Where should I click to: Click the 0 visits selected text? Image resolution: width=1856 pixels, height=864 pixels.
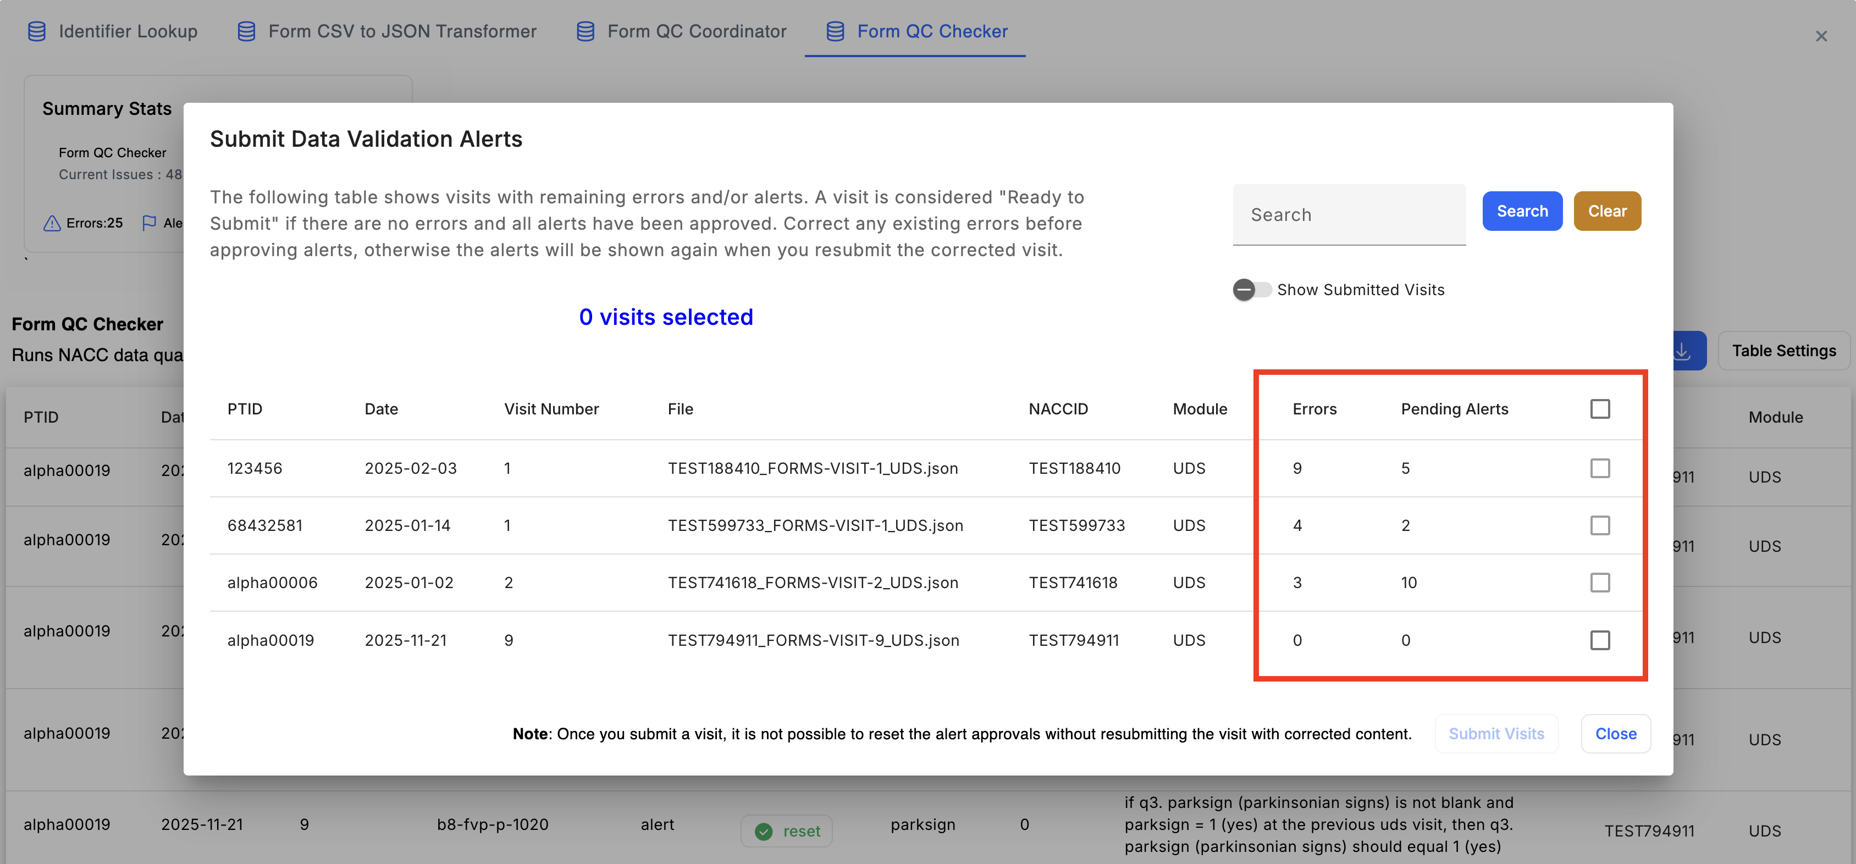666,317
